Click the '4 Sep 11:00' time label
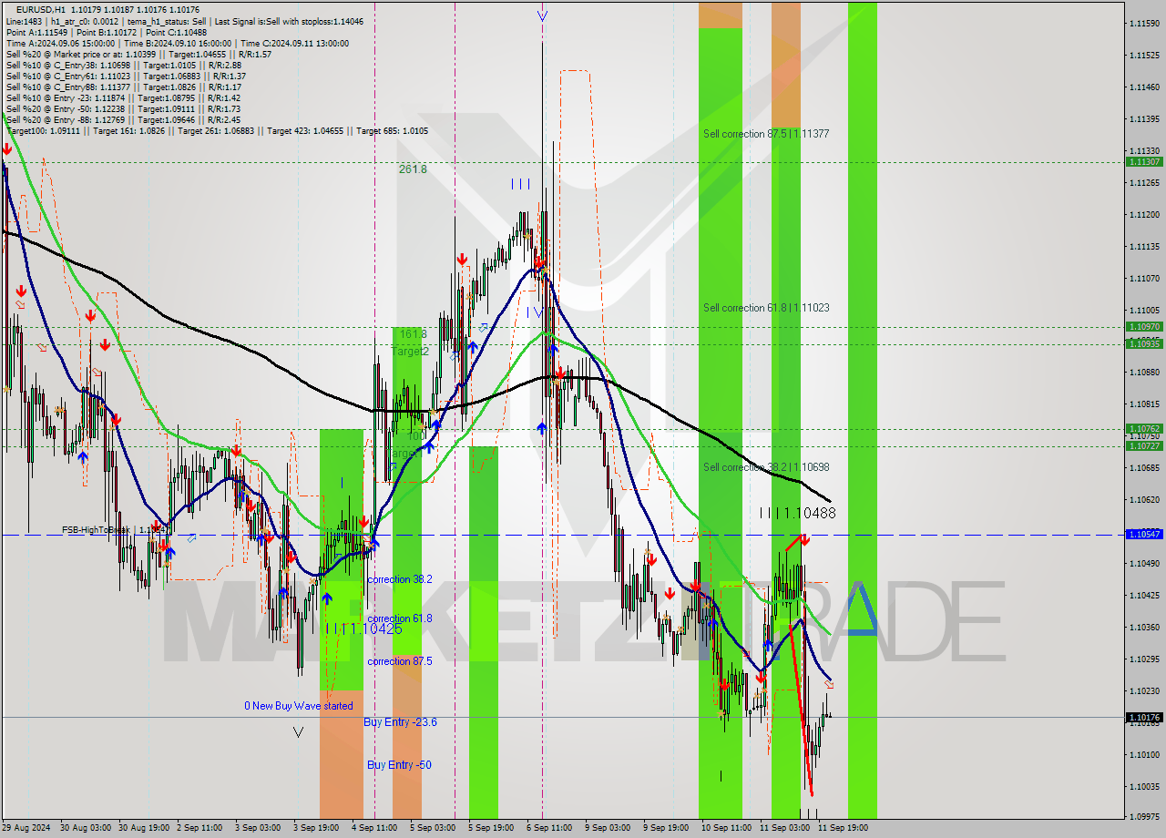The image size is (1166, 838). [374, 828]
